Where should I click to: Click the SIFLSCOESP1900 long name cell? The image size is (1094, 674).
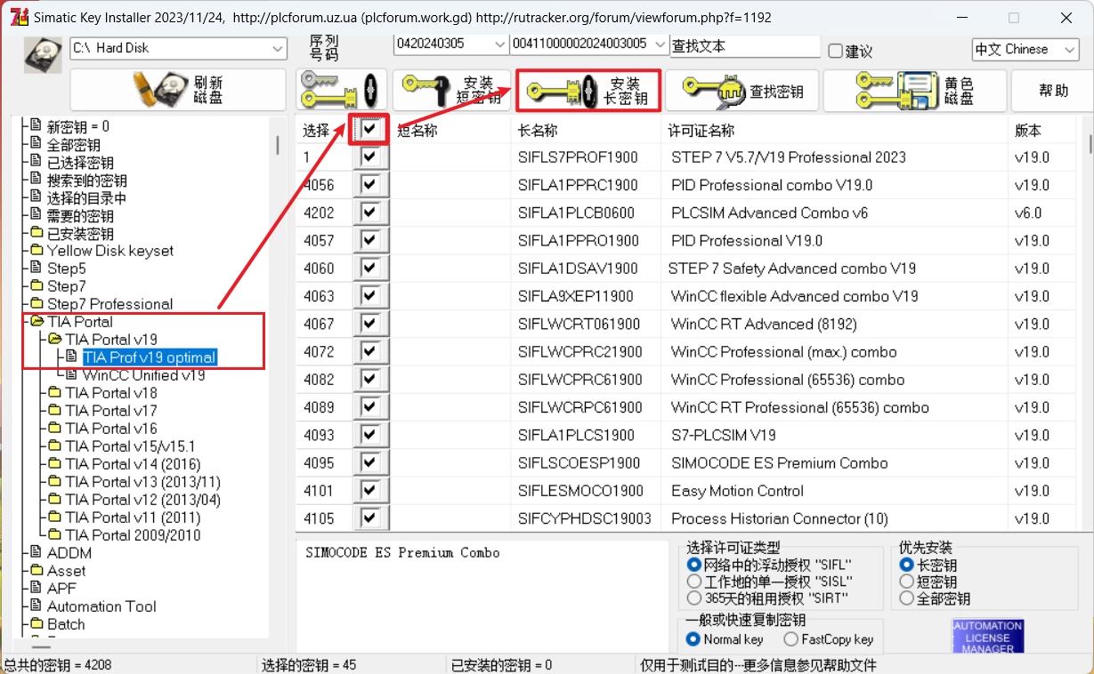pos(579,463)
